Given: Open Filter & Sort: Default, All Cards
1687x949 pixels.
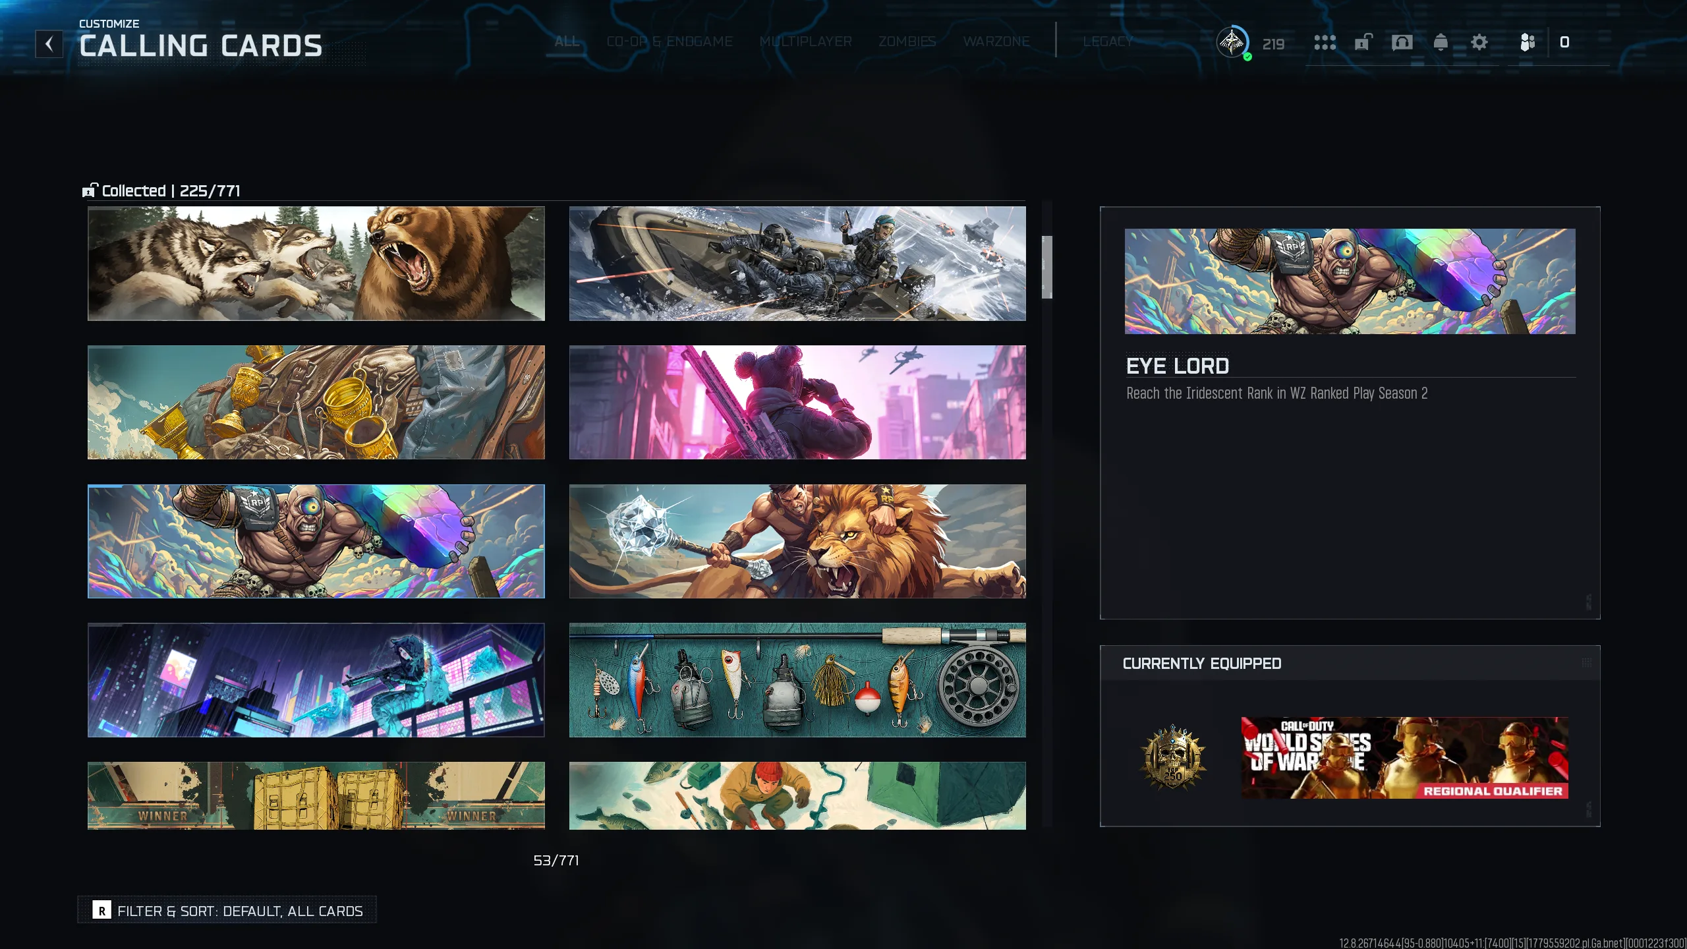Looking at the screenshot, I should pyautogui.click(x=227, y=910).
